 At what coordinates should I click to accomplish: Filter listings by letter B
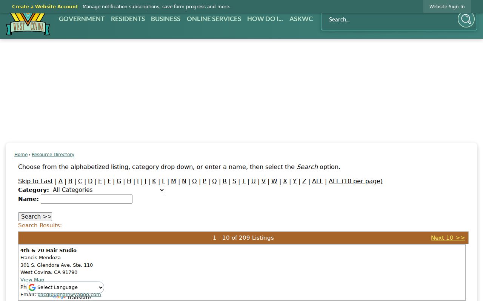[70, 181]
